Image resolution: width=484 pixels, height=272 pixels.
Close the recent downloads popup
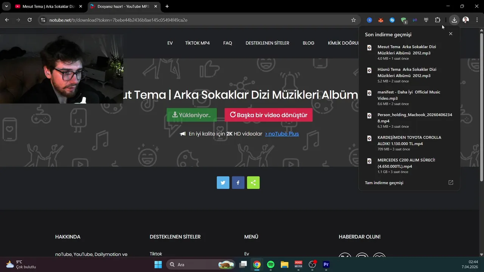[x=450, y=34]
